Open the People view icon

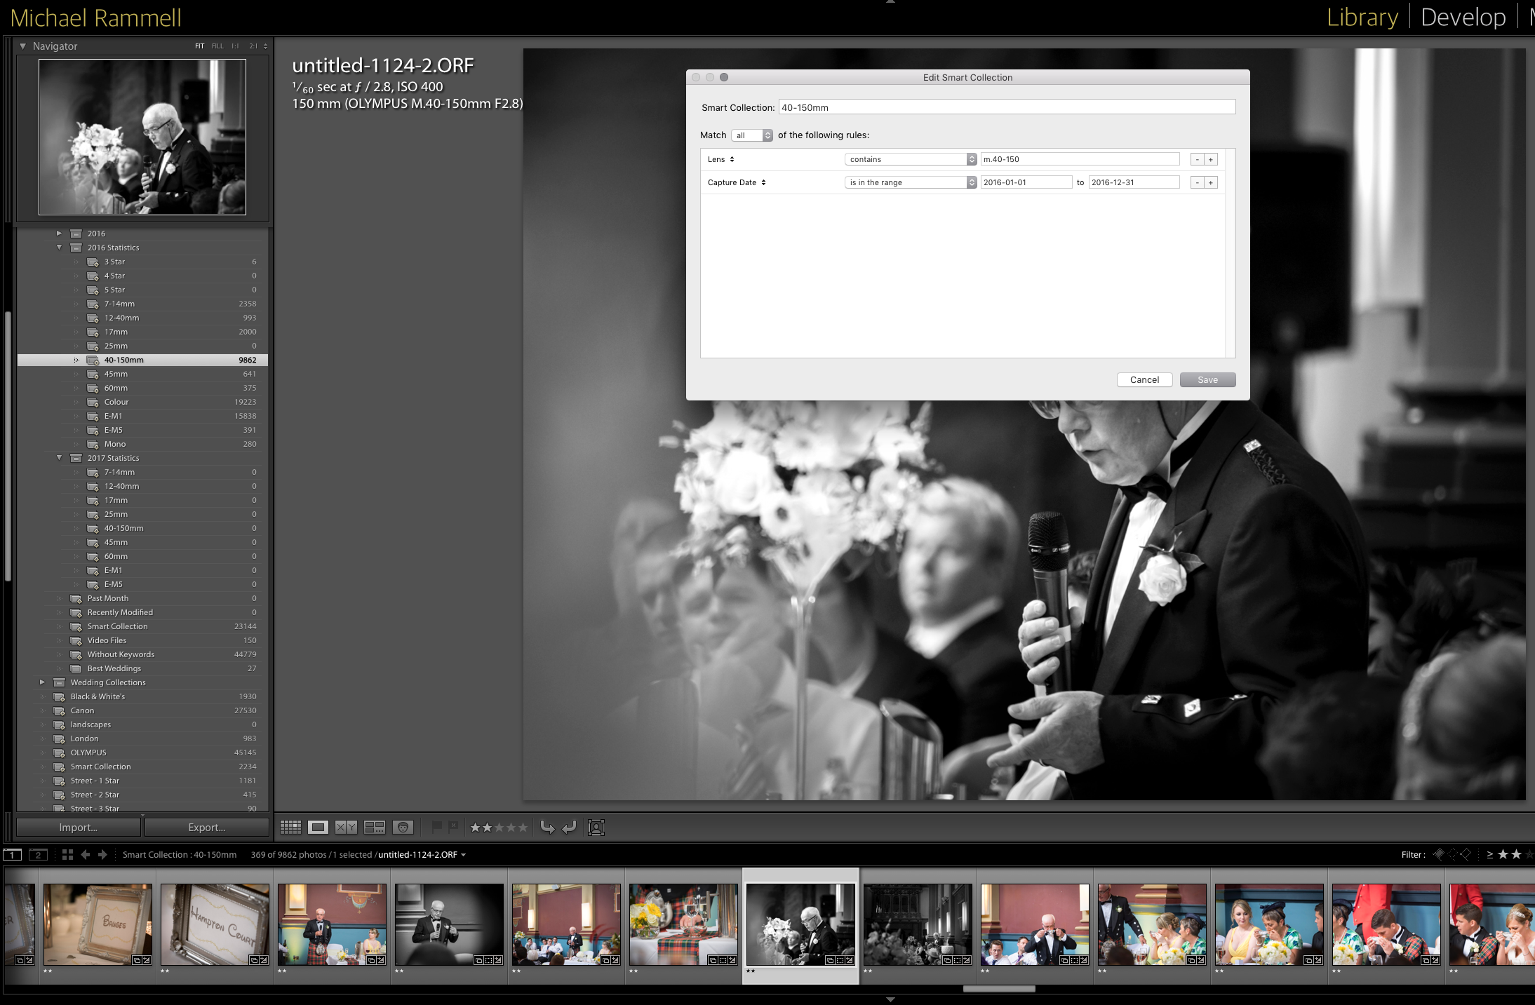tap(403, 827)
